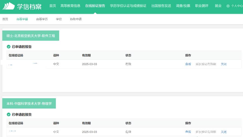Screen dimensions: 243x137
Task: Open the 个人中心 user icon
Action: click(x=228, y=6)
